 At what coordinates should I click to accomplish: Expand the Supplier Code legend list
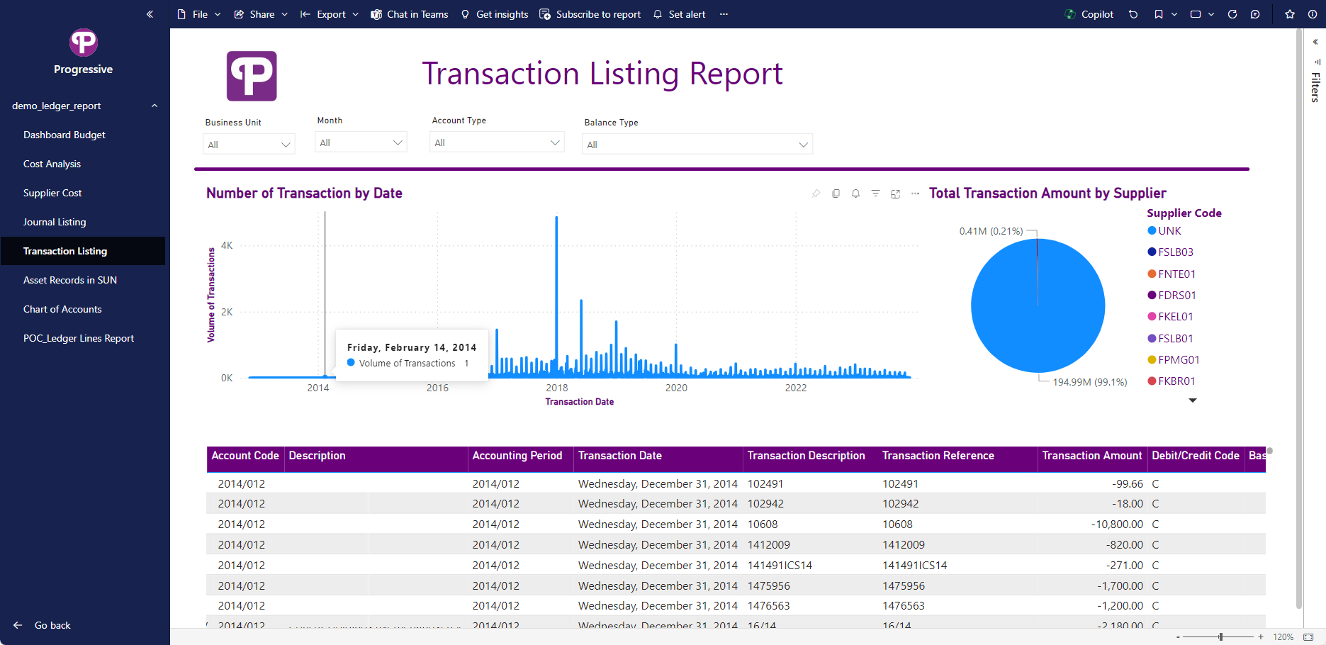coord(1193,400)
